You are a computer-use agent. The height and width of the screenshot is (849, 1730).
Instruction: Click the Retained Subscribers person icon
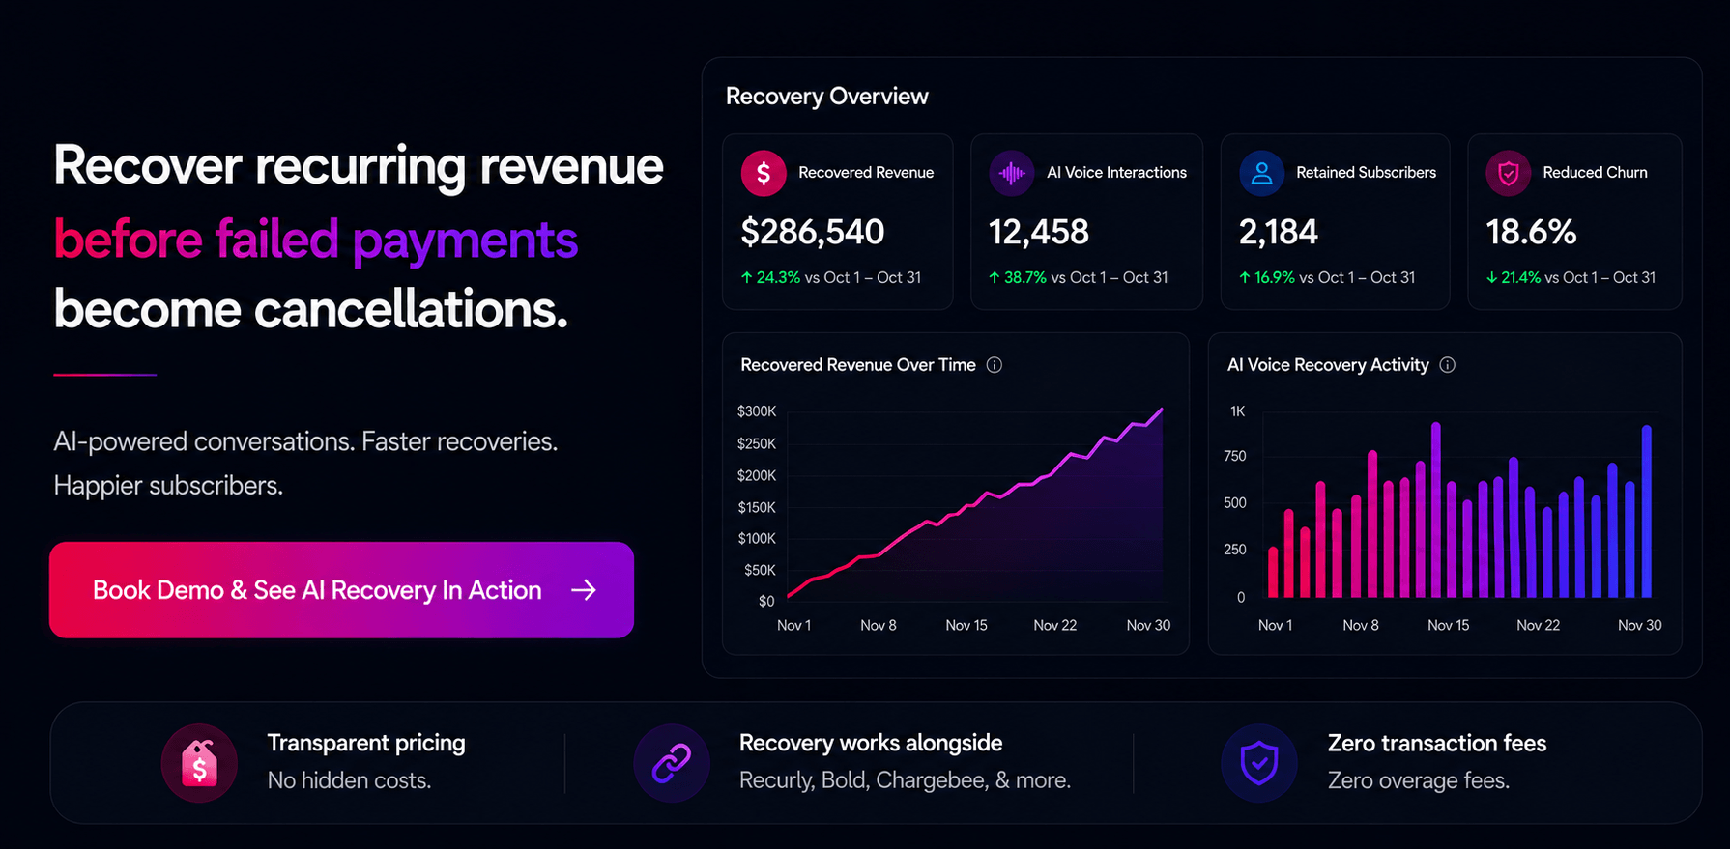(x=1261, y=173)
